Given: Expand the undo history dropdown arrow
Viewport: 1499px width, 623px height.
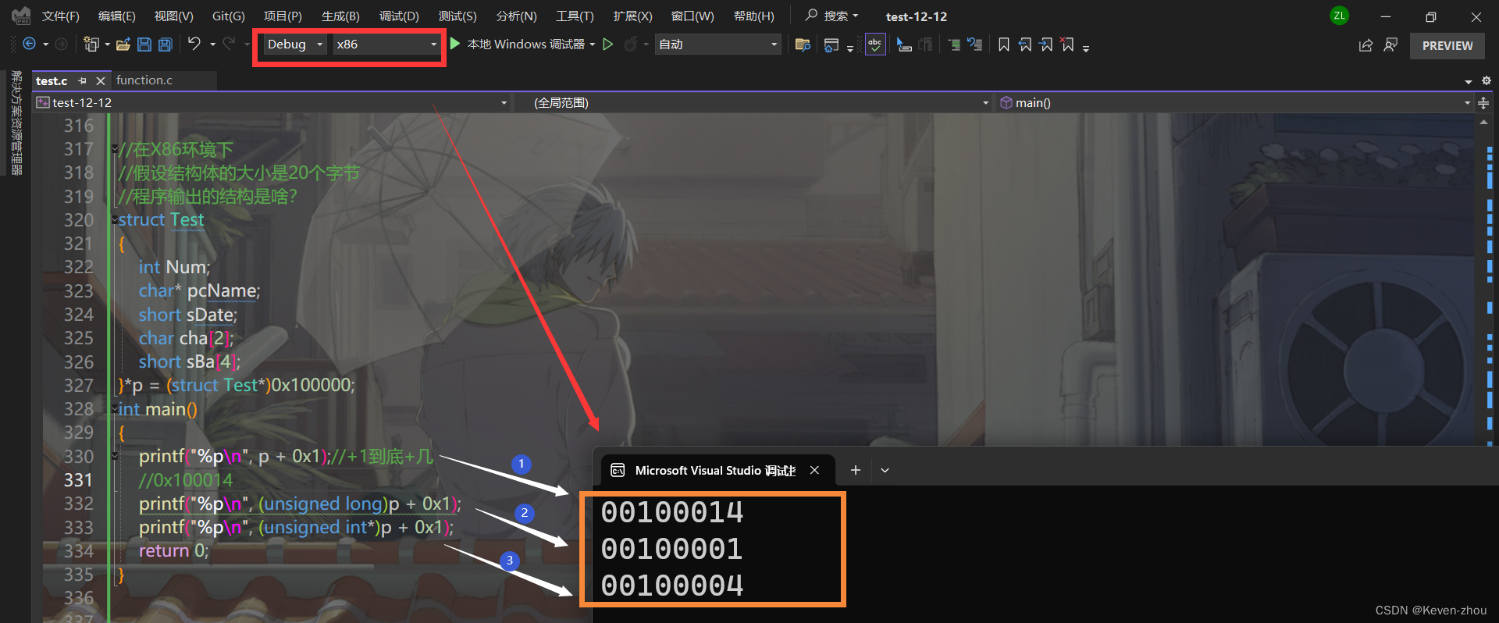Looking at the screenshot, I should [212, 44].
